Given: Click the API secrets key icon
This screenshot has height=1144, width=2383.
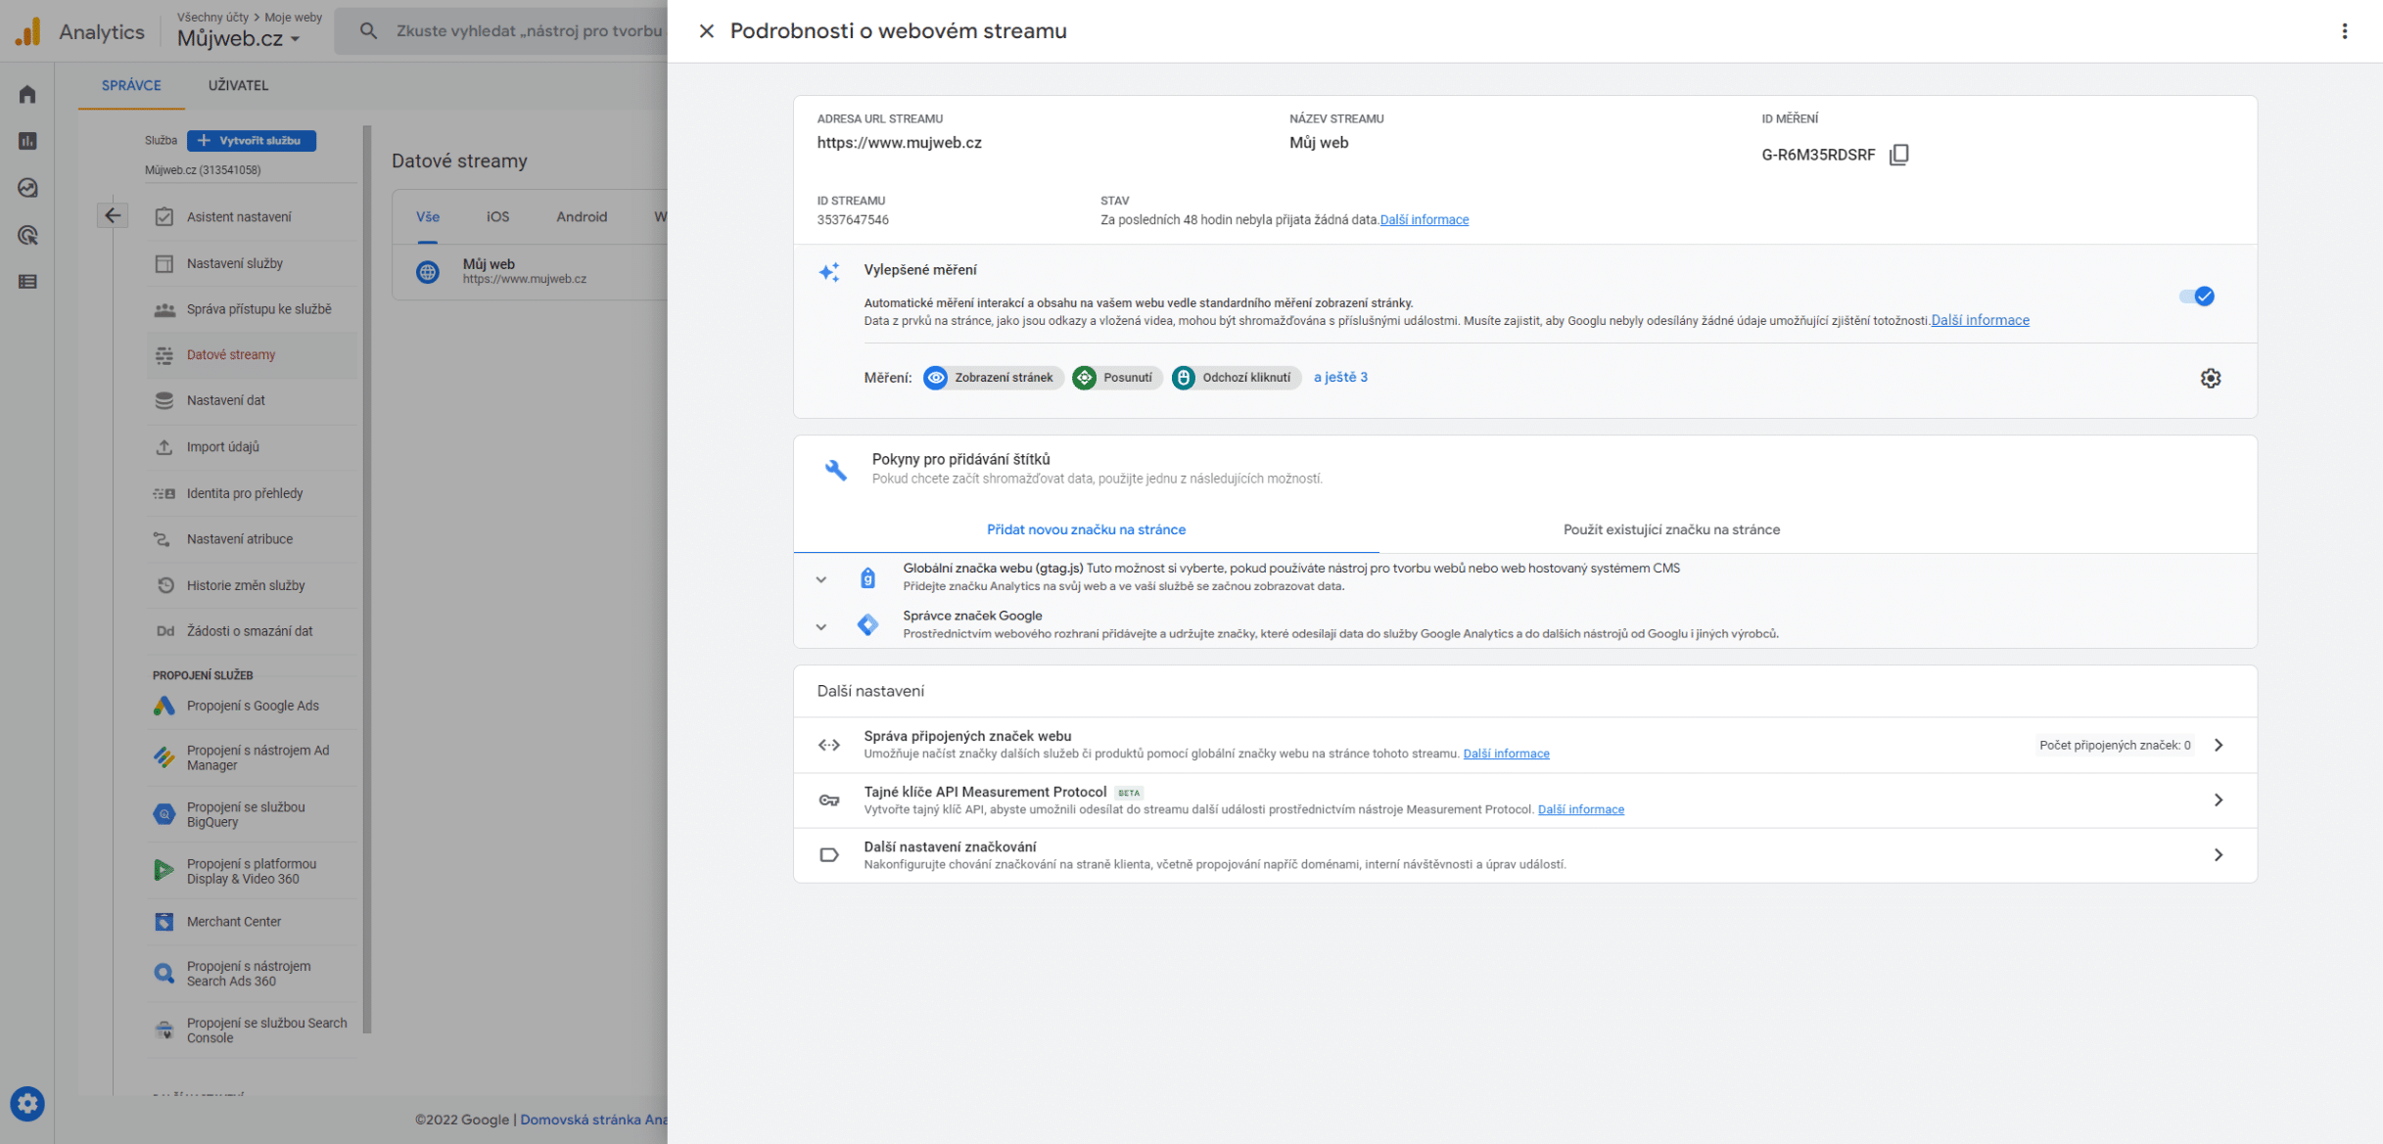Looking at the screenshot, I should [828, 800].
